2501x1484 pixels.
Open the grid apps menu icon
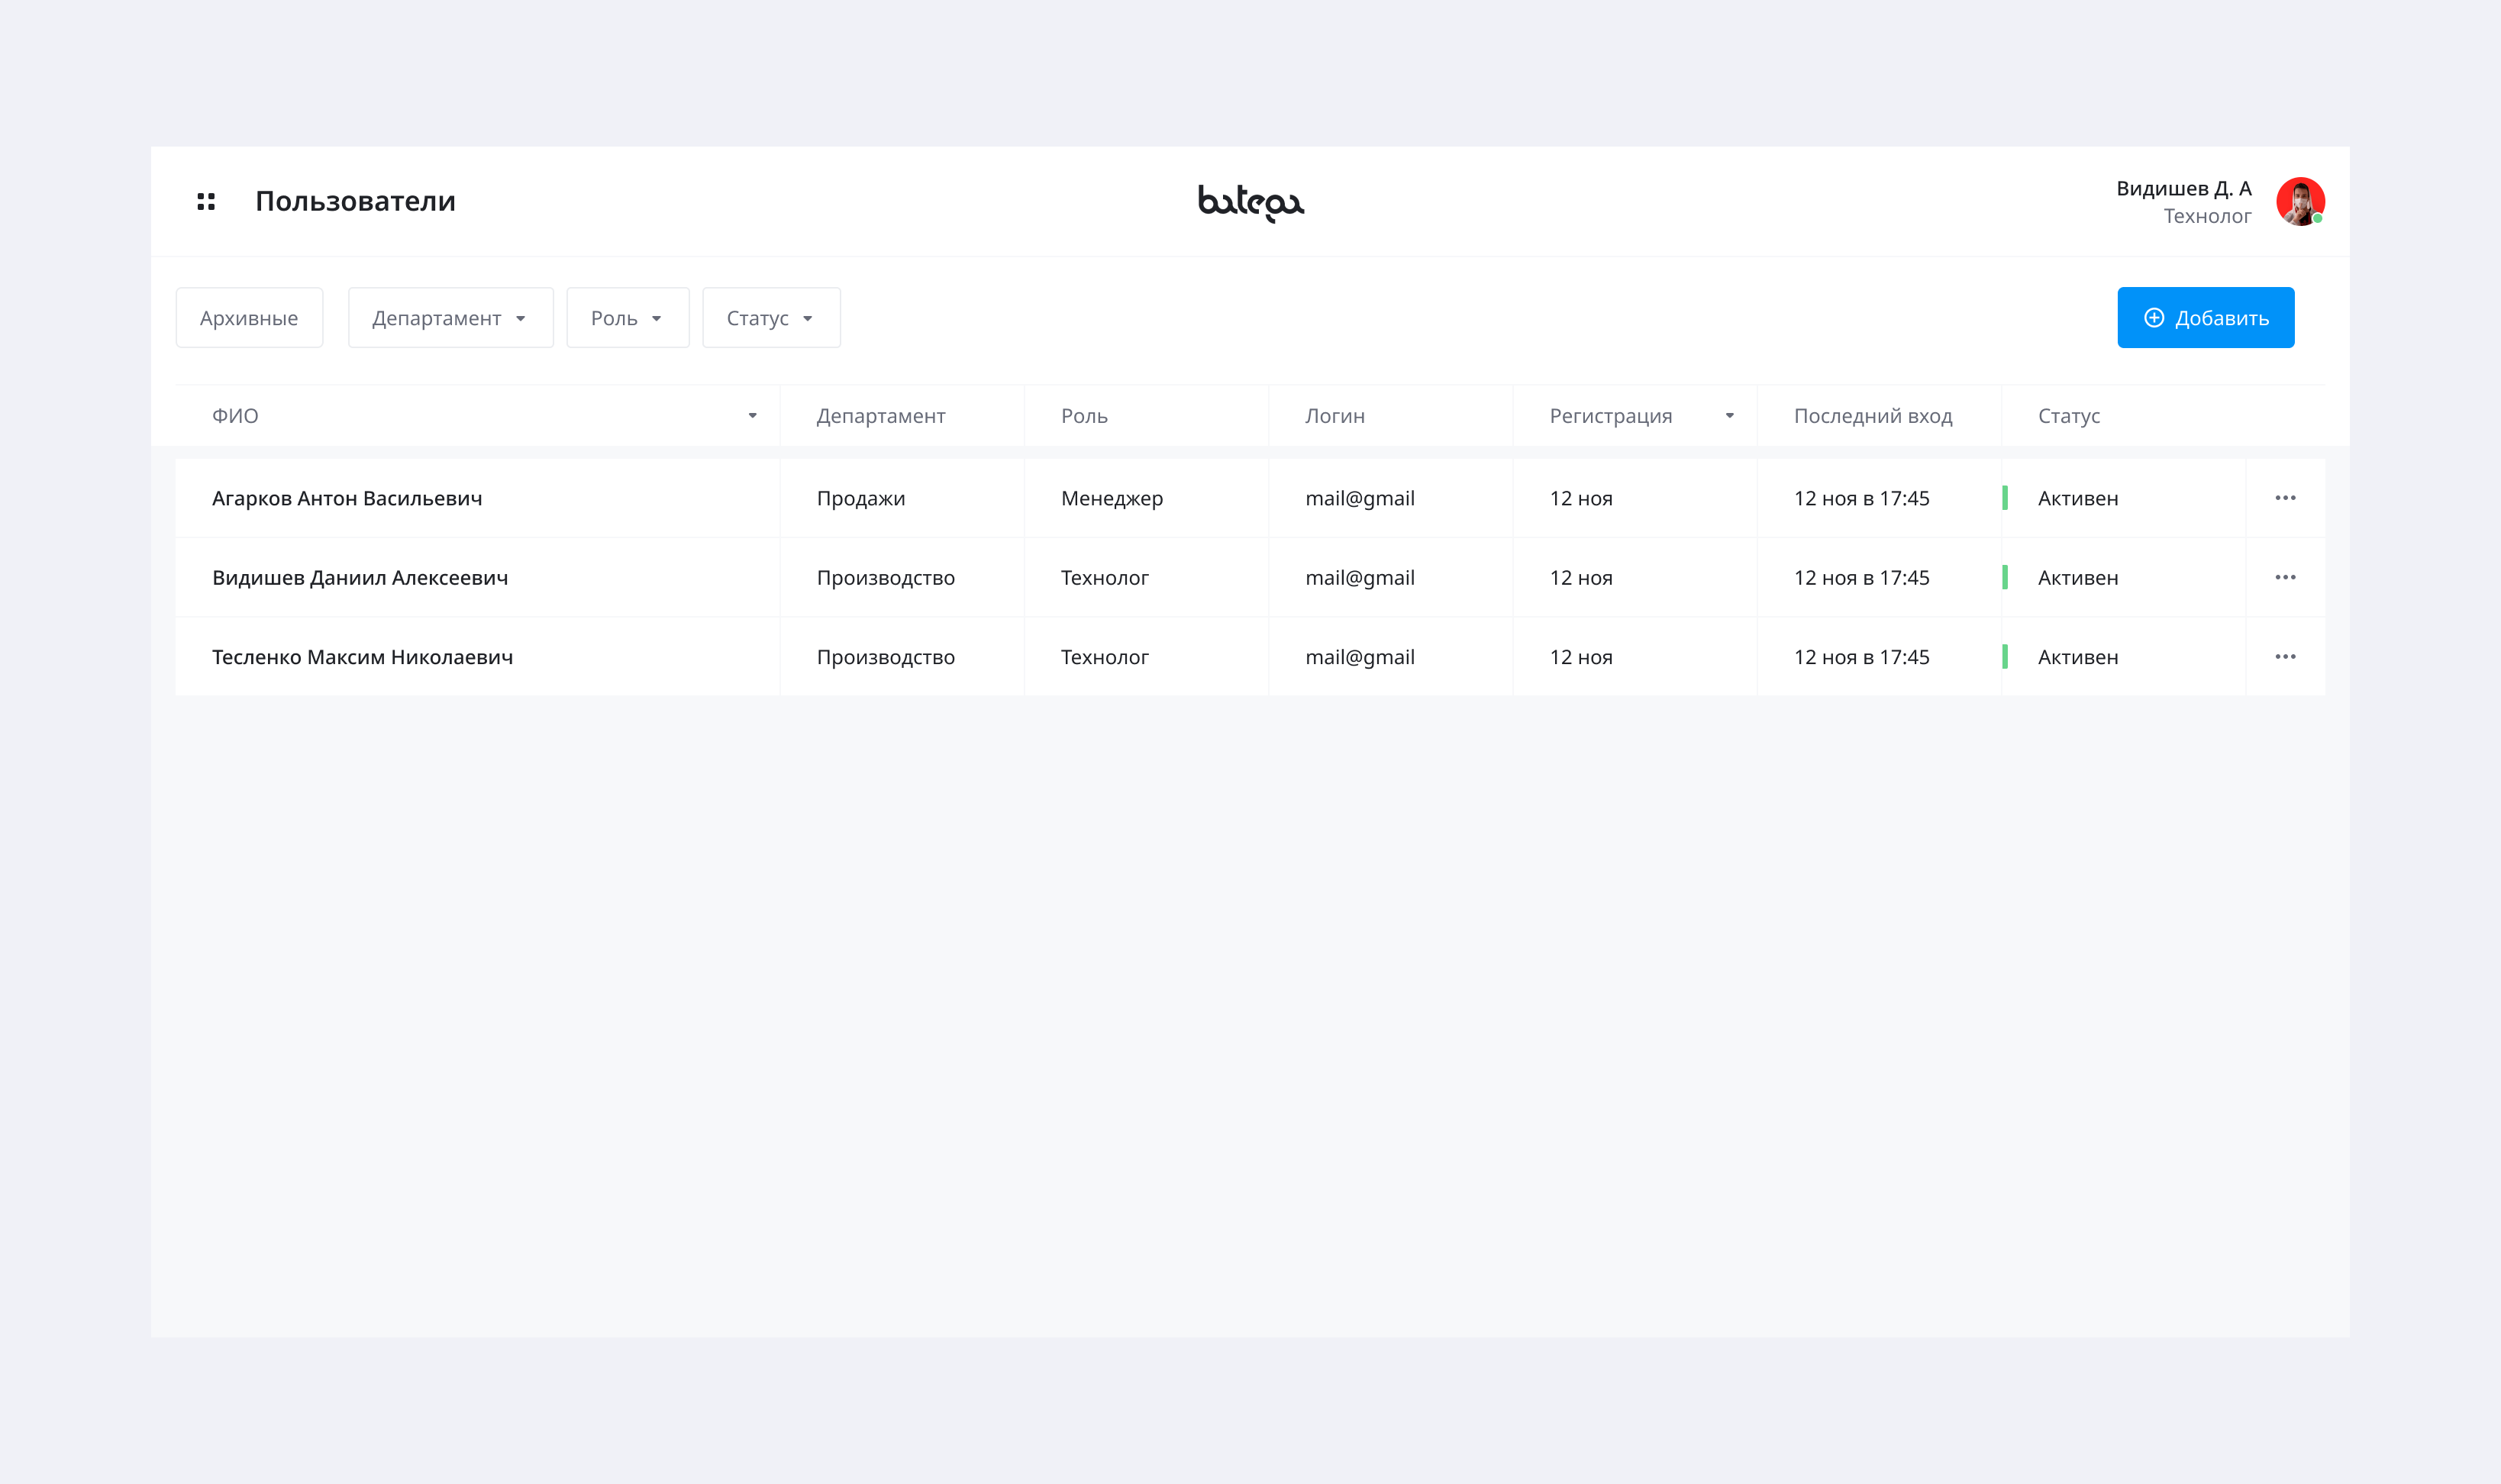[206, 202]
